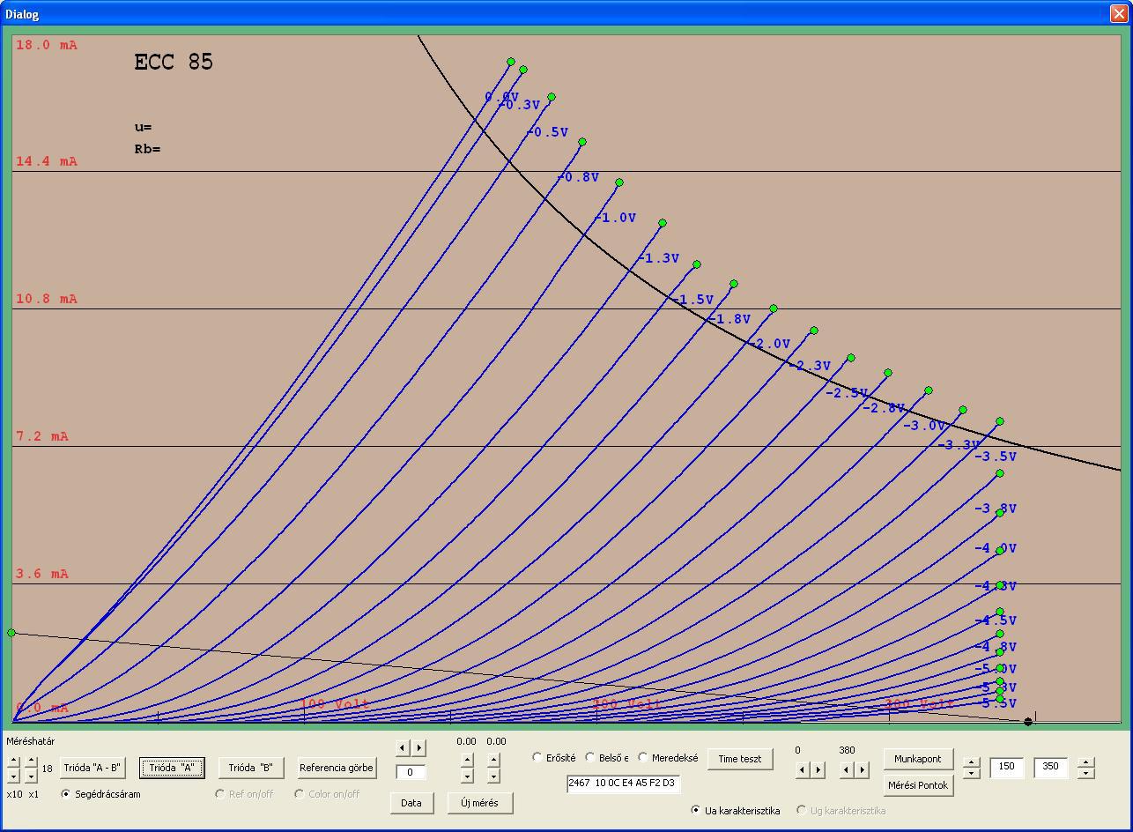The height and width of the screenshot is (832, 1133).
Task: Run the Time teszt button
Action: [x=740, y=759]
